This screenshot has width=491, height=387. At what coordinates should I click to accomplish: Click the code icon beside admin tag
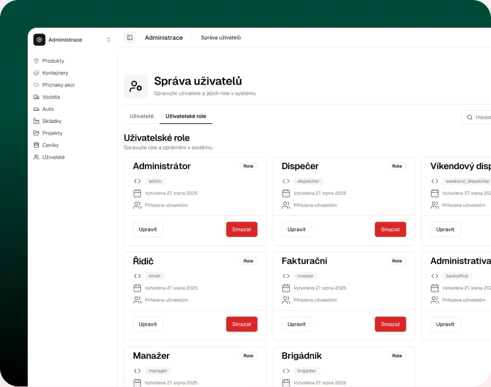tap(137, 181)
